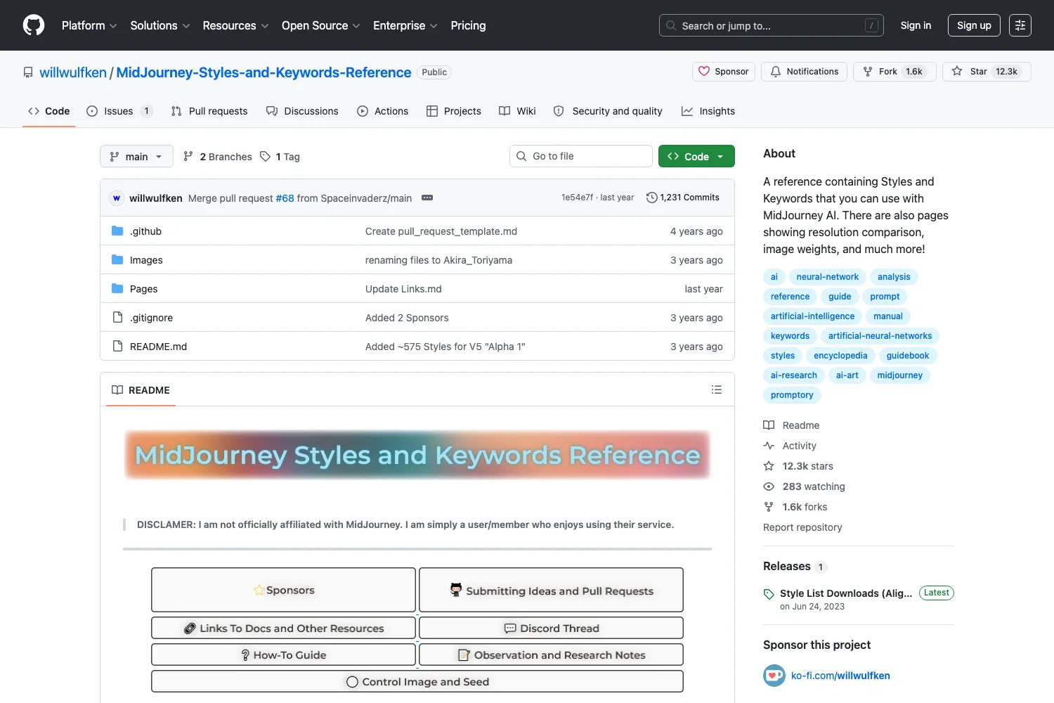Open Submitting Ideas and Pull Requests button

551,591
